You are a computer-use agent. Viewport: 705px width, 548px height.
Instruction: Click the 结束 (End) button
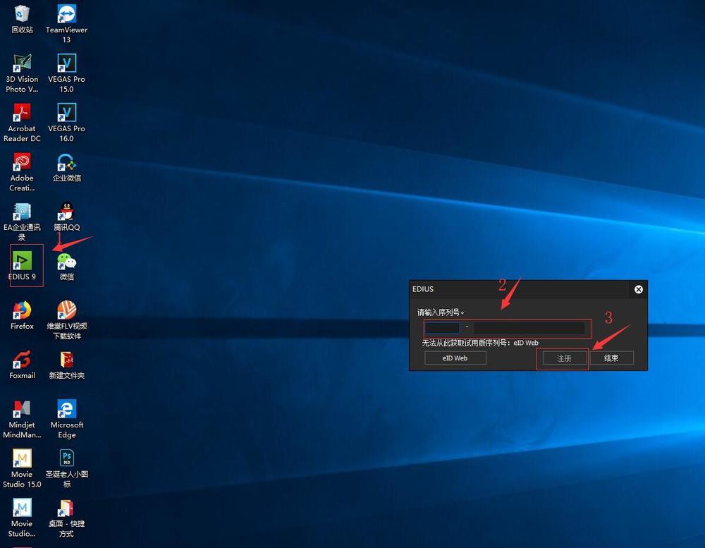click(612, 358)
